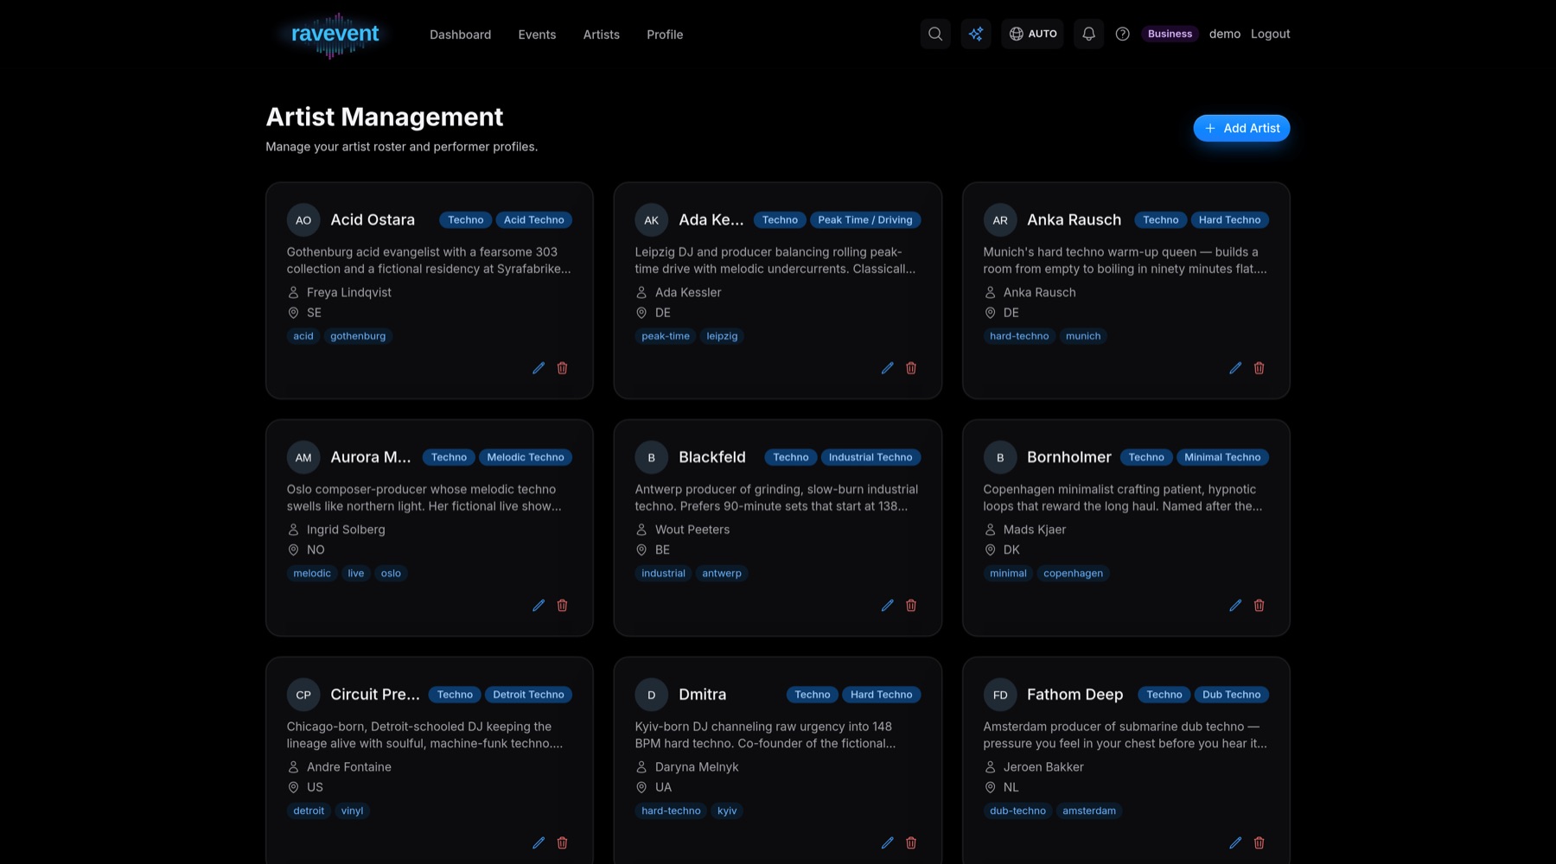Edit the Anka Rausch artist
The width and height of the screenshot is (1556, 864).
1235,368
